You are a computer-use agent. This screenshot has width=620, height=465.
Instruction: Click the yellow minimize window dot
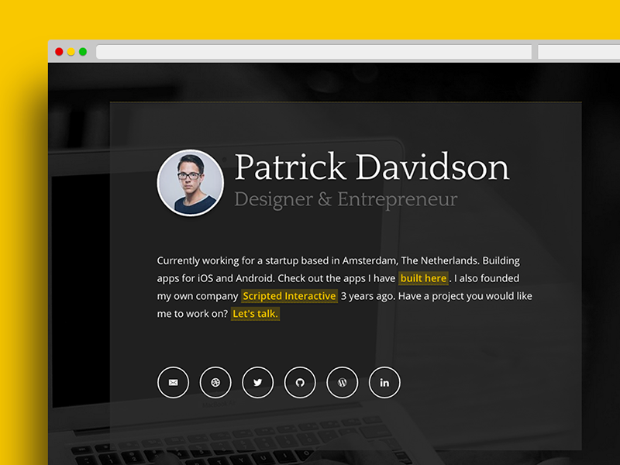click(71, 52)
